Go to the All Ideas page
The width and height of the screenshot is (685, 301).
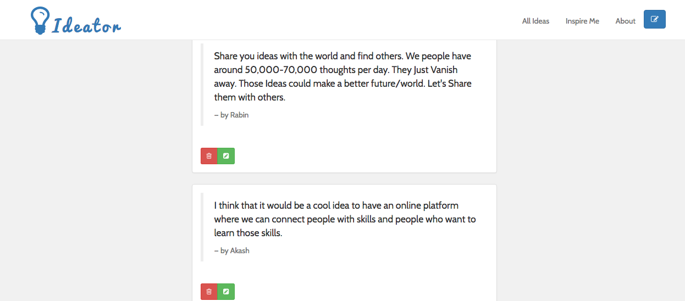pyautogui.click(x=535, y=21)
